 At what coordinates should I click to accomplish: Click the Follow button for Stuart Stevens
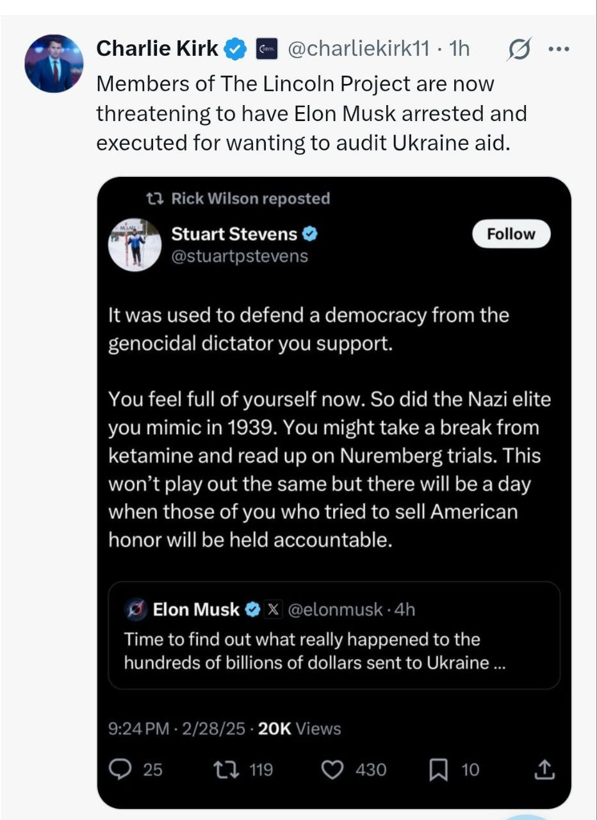tap(511, 234)
